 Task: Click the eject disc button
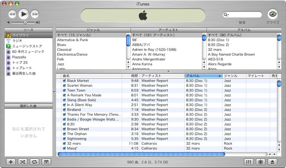(x=272, y=162)
